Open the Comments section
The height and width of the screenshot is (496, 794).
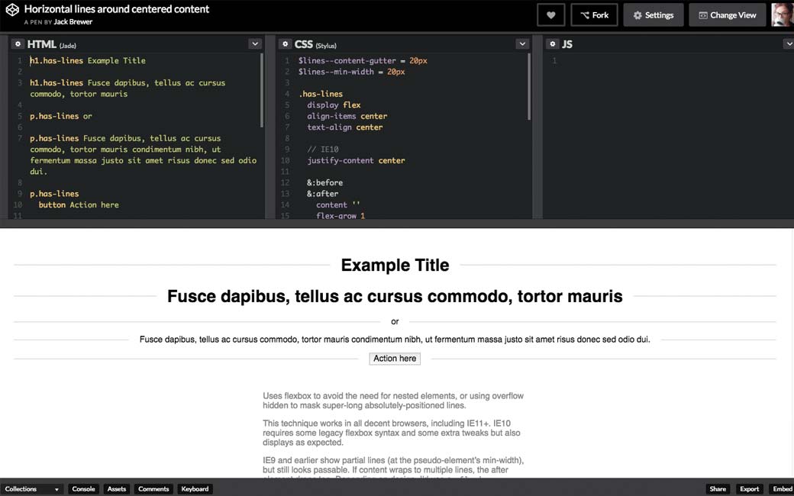[x=153, y=489]
